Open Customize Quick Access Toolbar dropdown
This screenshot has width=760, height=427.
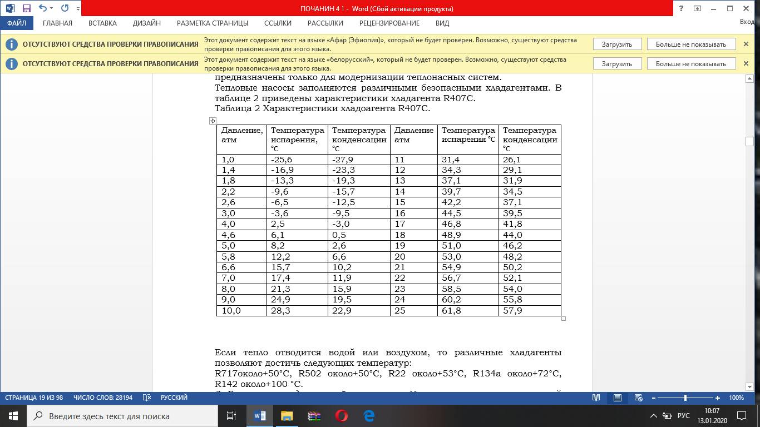coord(78,9)
